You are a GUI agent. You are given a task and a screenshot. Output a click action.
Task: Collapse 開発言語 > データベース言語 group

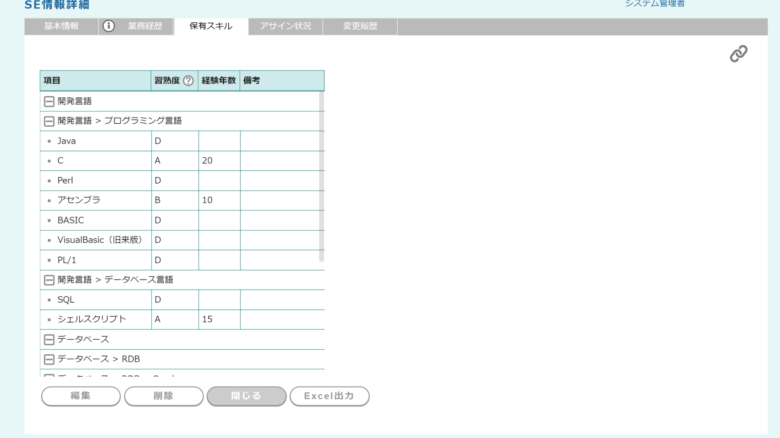(x=49, y=280)
